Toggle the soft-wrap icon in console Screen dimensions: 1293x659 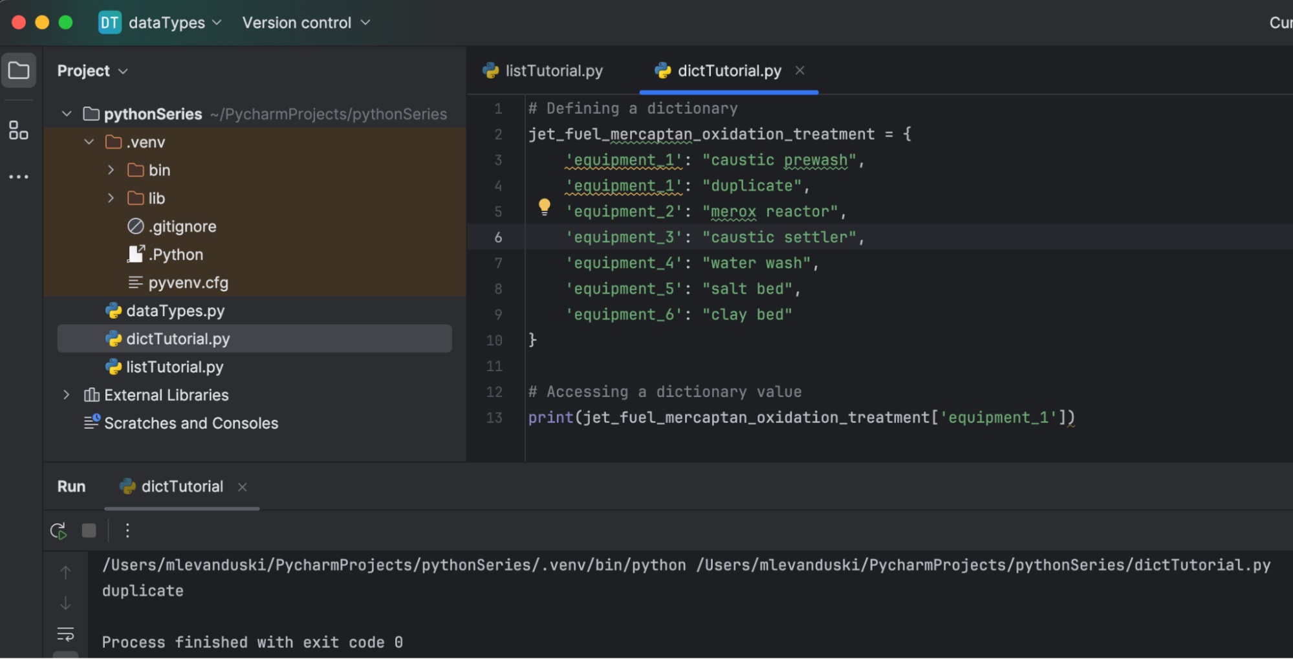65,634
